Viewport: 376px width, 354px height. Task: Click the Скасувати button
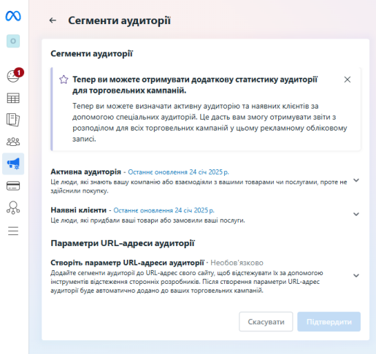pyautogui.click(x=266, y=322)
